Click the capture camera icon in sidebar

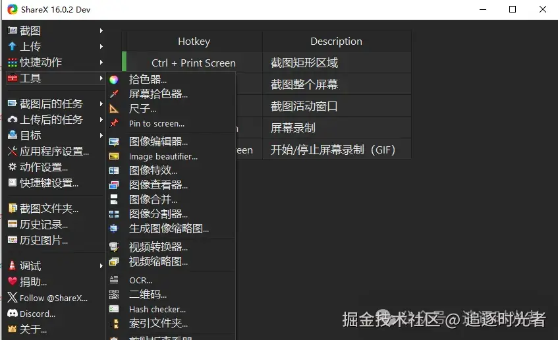pos(12,30)
